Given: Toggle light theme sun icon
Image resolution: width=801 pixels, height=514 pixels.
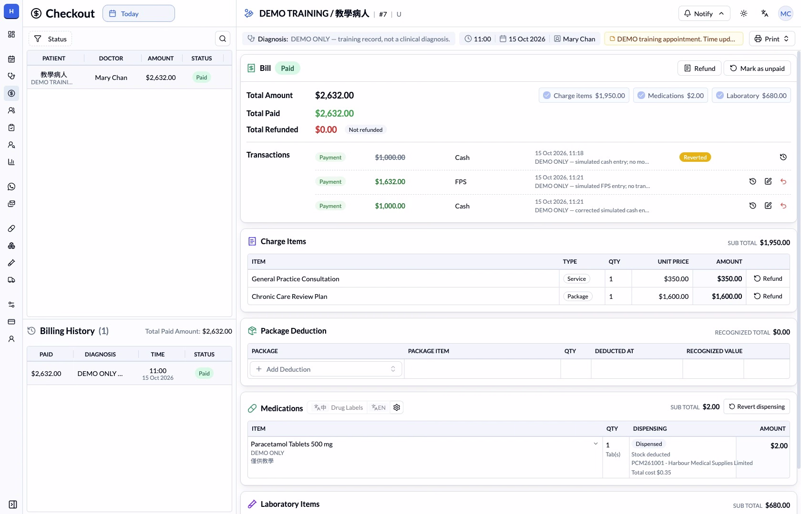Looking at the screenshot, I should click(x=744, y=13).
